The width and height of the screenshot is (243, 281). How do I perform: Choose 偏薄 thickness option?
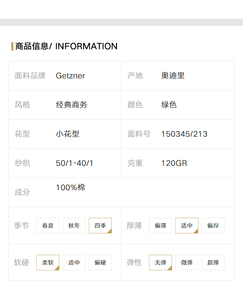[x=161, y=226]
